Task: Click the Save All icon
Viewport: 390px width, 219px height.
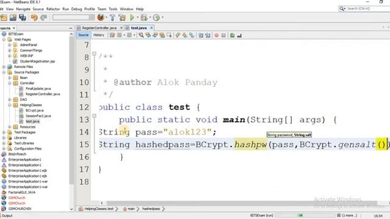Action: (23, 18)
